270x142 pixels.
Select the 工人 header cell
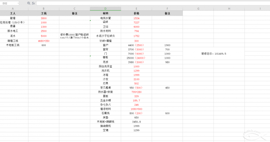[13, 13]
